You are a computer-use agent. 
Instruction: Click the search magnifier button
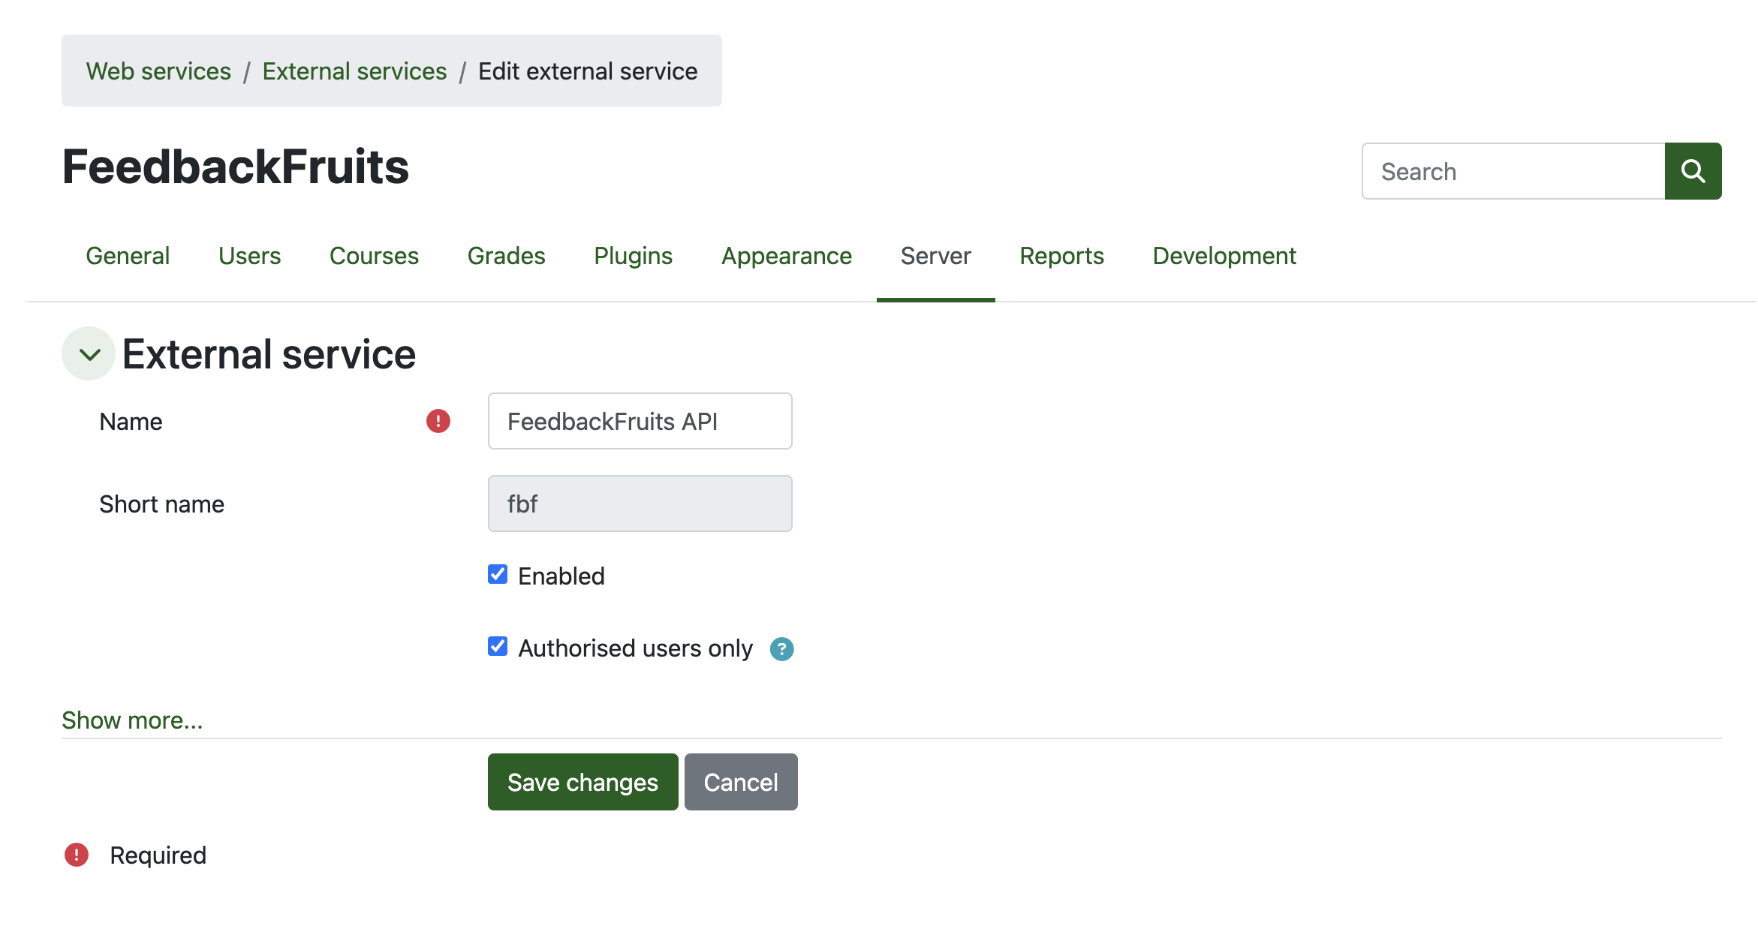tap(1693, 171)
